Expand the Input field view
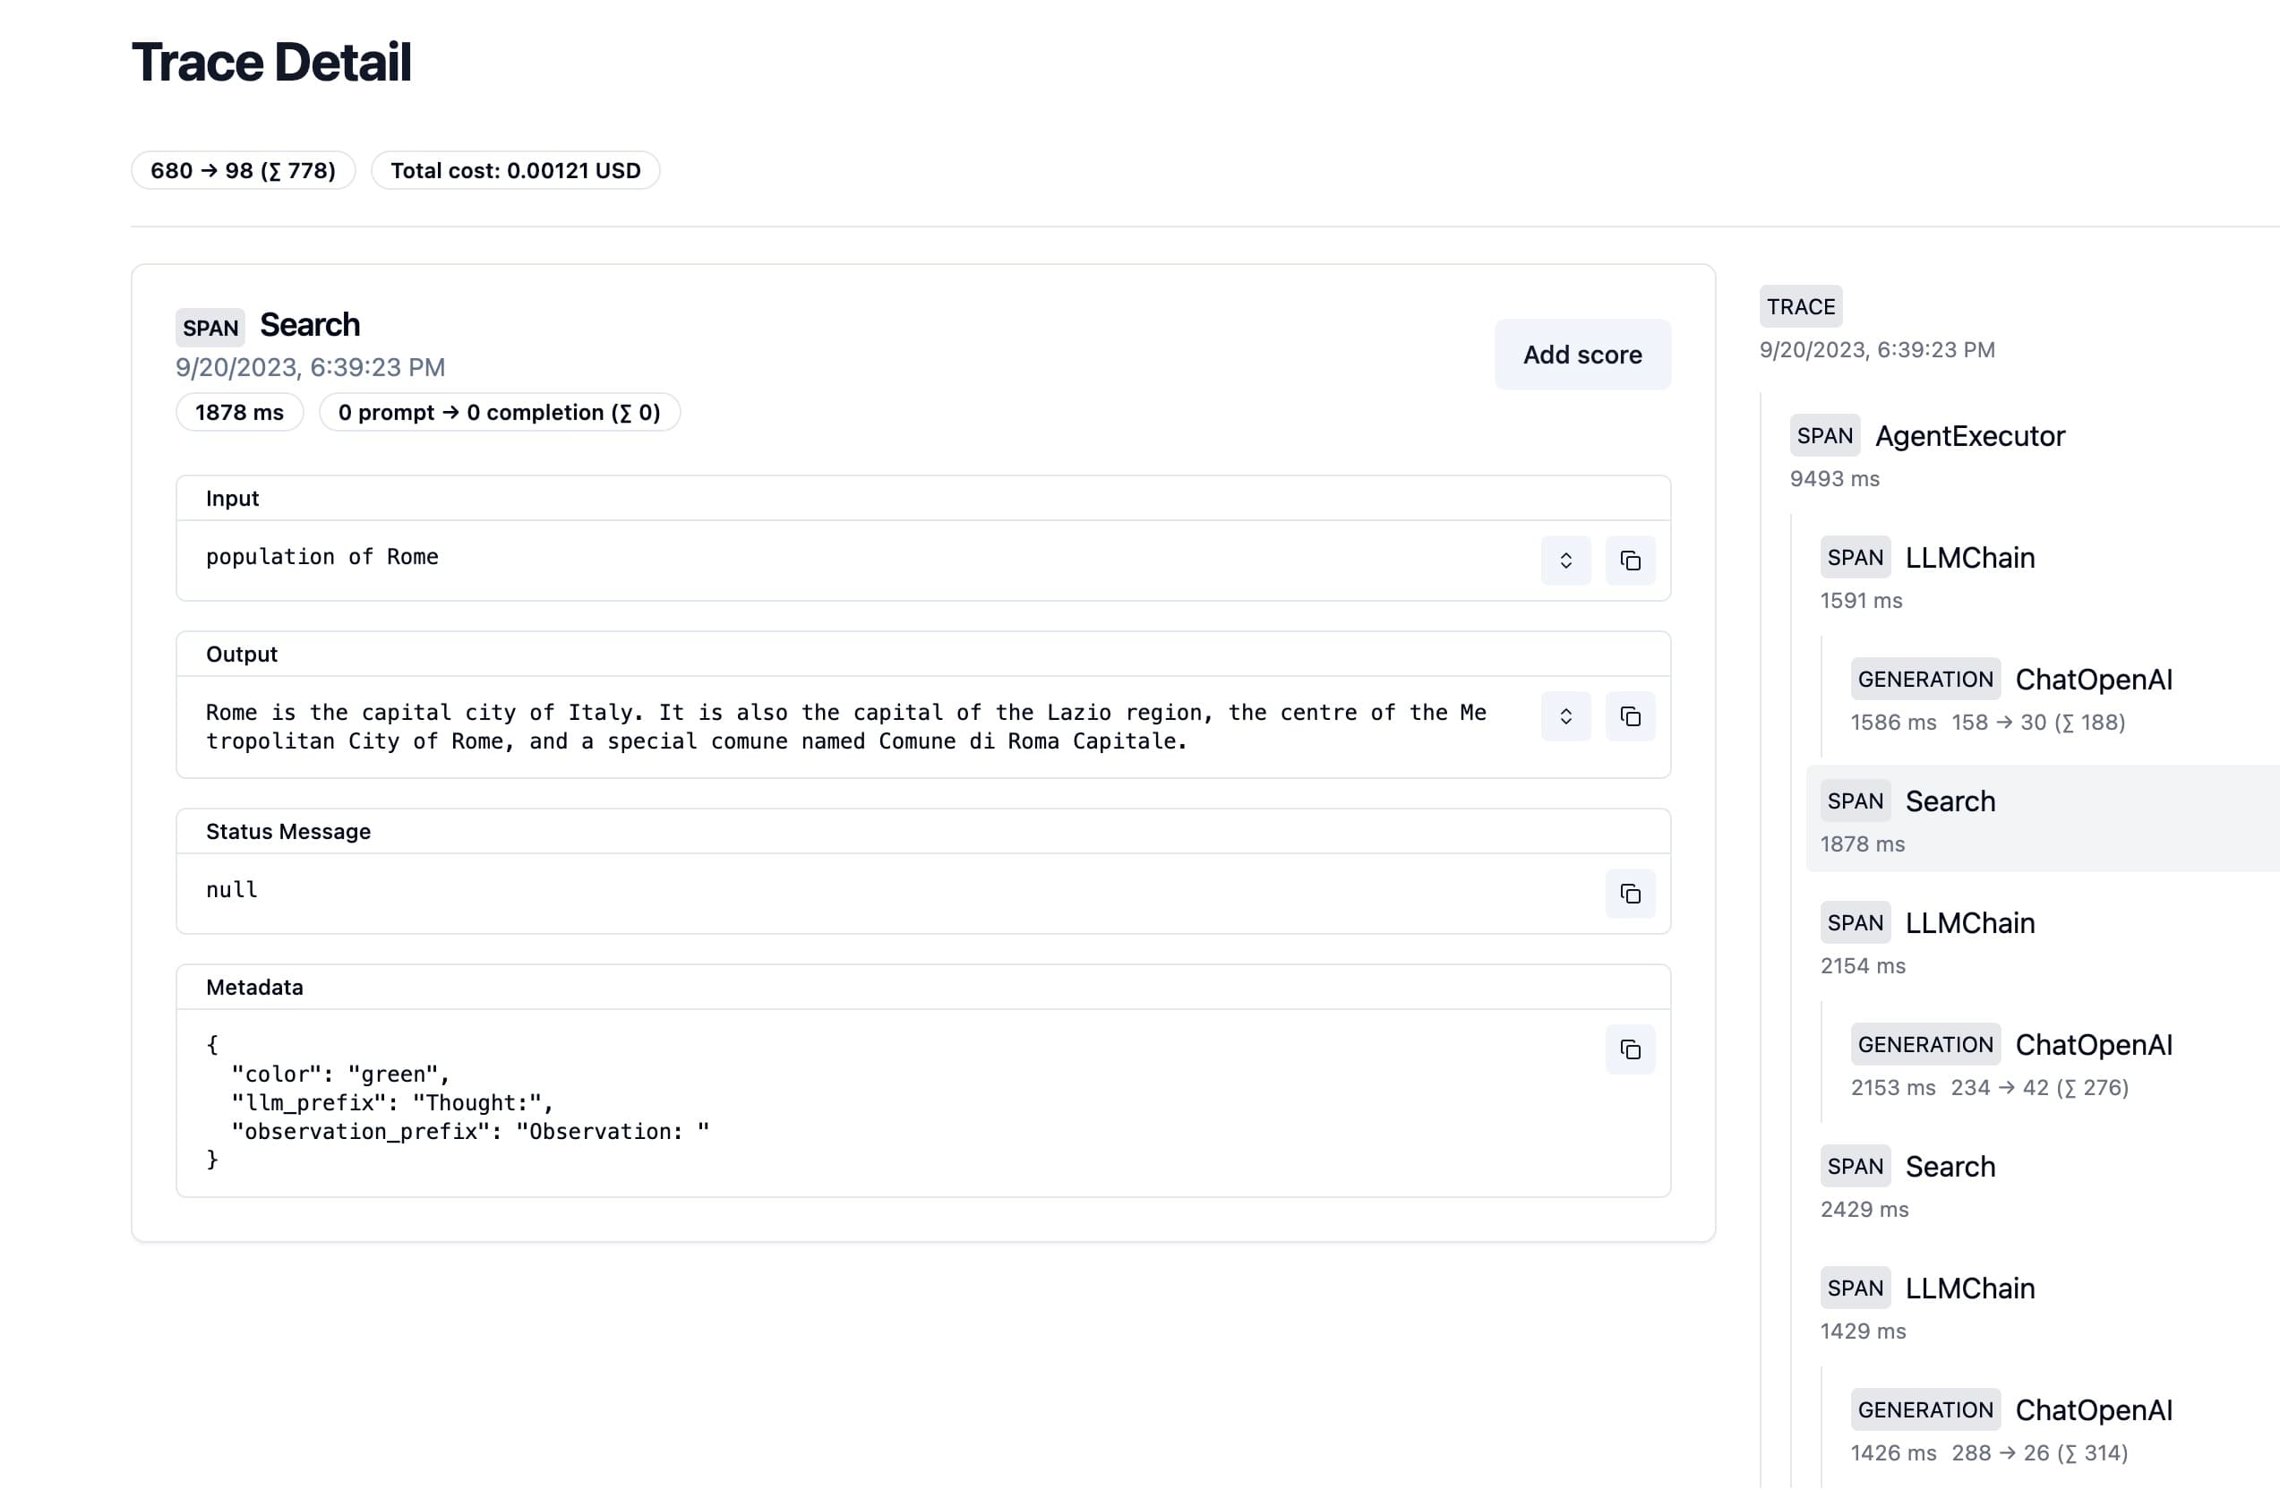This screenshot has height=1490, width=2280. 1565,561
